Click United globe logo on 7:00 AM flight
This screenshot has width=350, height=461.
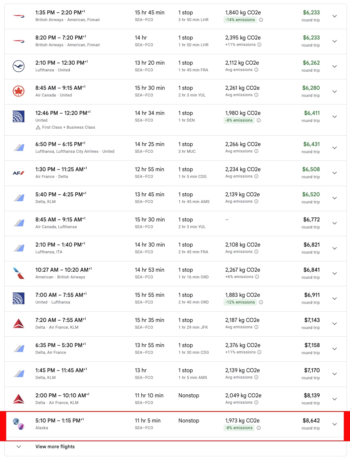[x=19, y=299]
